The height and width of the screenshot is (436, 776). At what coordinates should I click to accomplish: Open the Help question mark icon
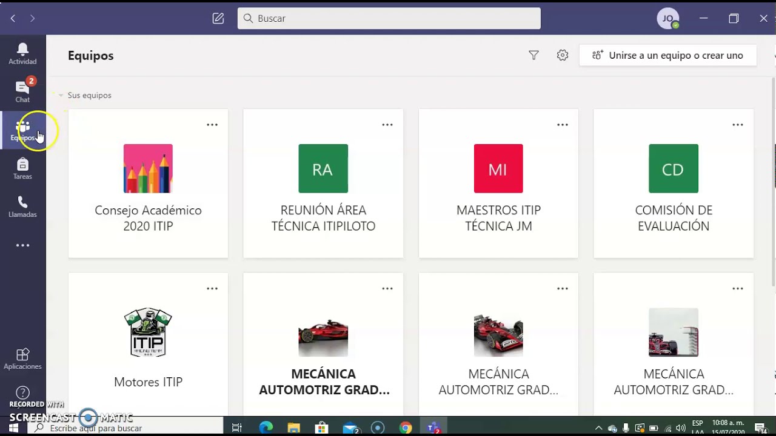[22, 393]
